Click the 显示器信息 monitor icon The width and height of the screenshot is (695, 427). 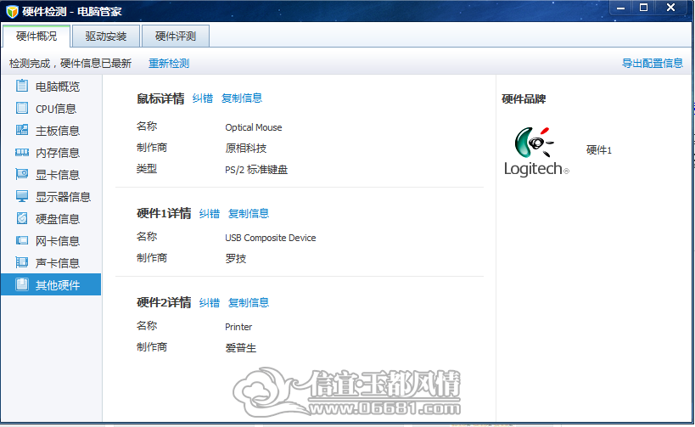22,196
